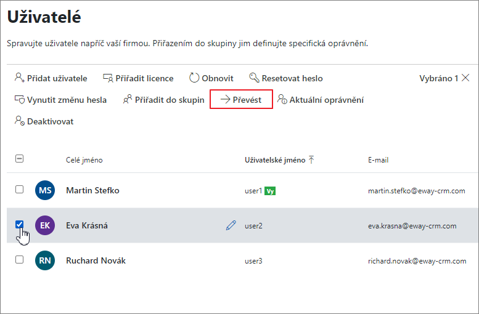Click the Aktuální oprávnění info-person icon
The width and height of the screenshot is (479, 314).
[282, 99]
